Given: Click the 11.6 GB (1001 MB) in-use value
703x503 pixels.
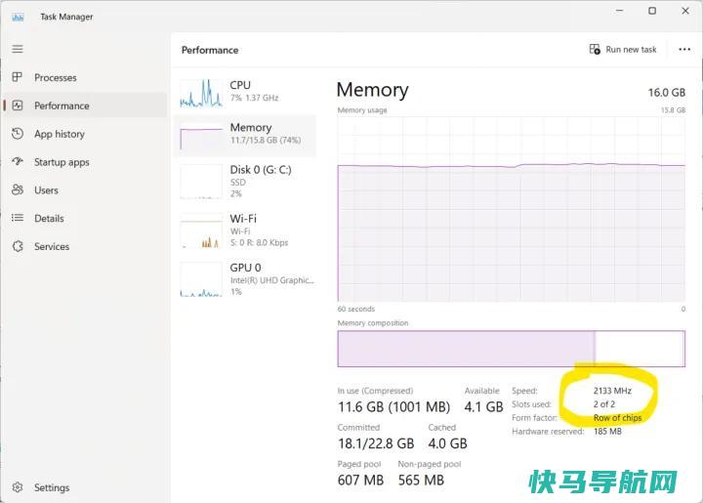Looking at the screenshot, I should (393, 407).
